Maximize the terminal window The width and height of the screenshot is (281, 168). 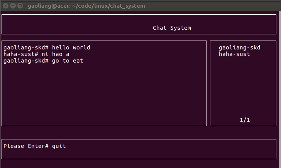point(20,6)
